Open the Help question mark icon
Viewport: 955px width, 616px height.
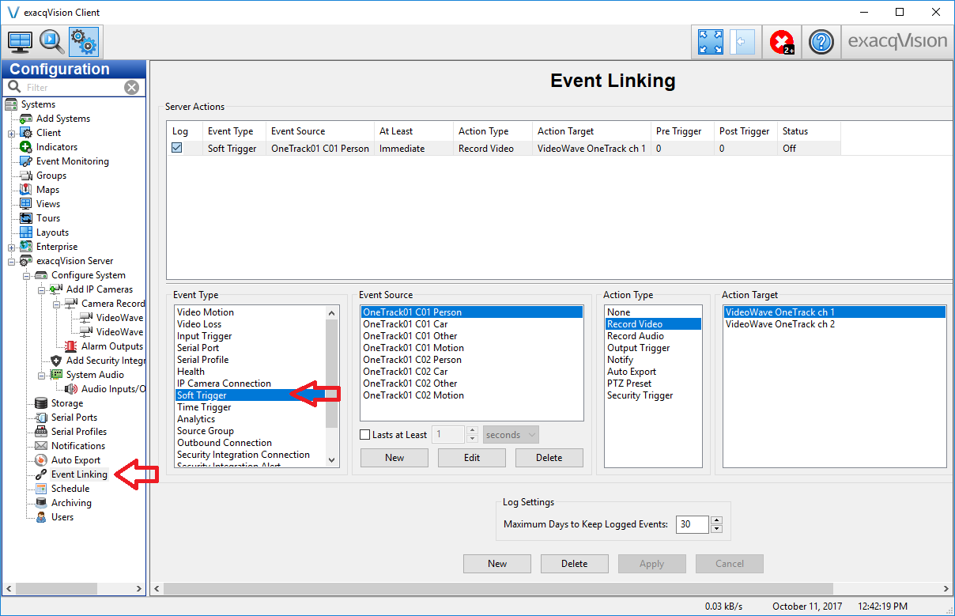822,41
